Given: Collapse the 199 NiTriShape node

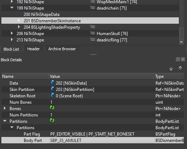Looking at the screenshot, I should (x=12, y=8).
